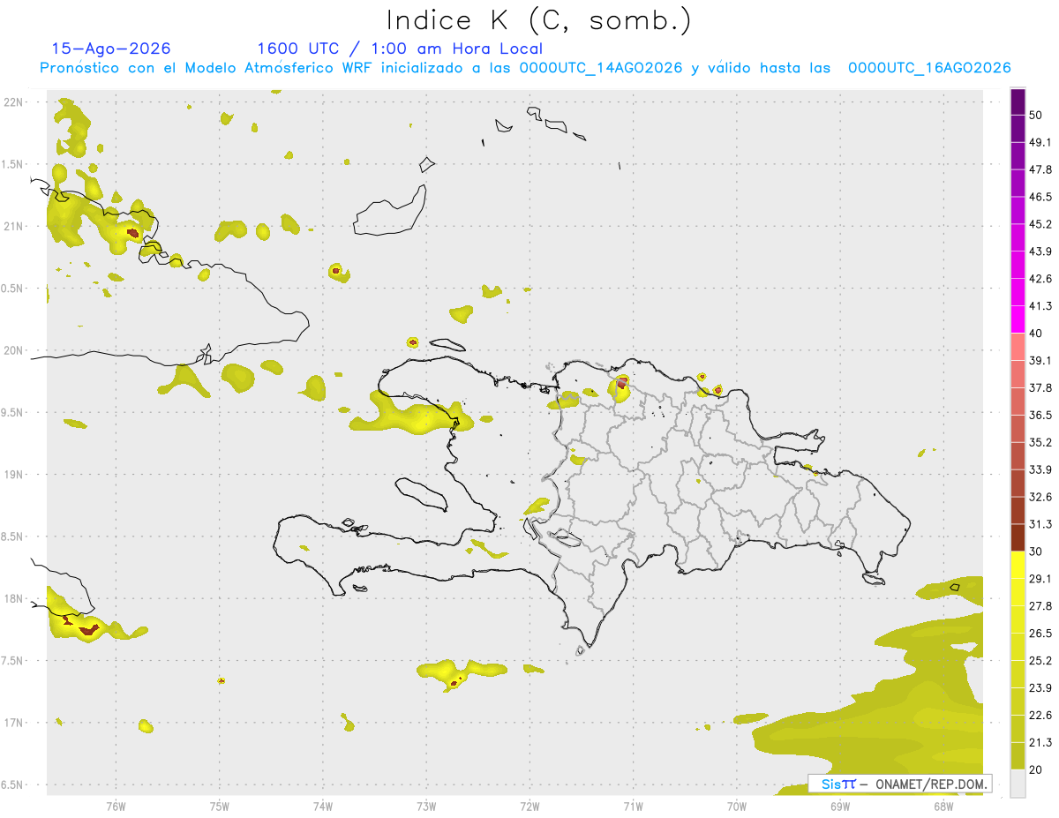Click the "42.6" color scale value
1059x818 pixels.
click(x=1040, y=279)
